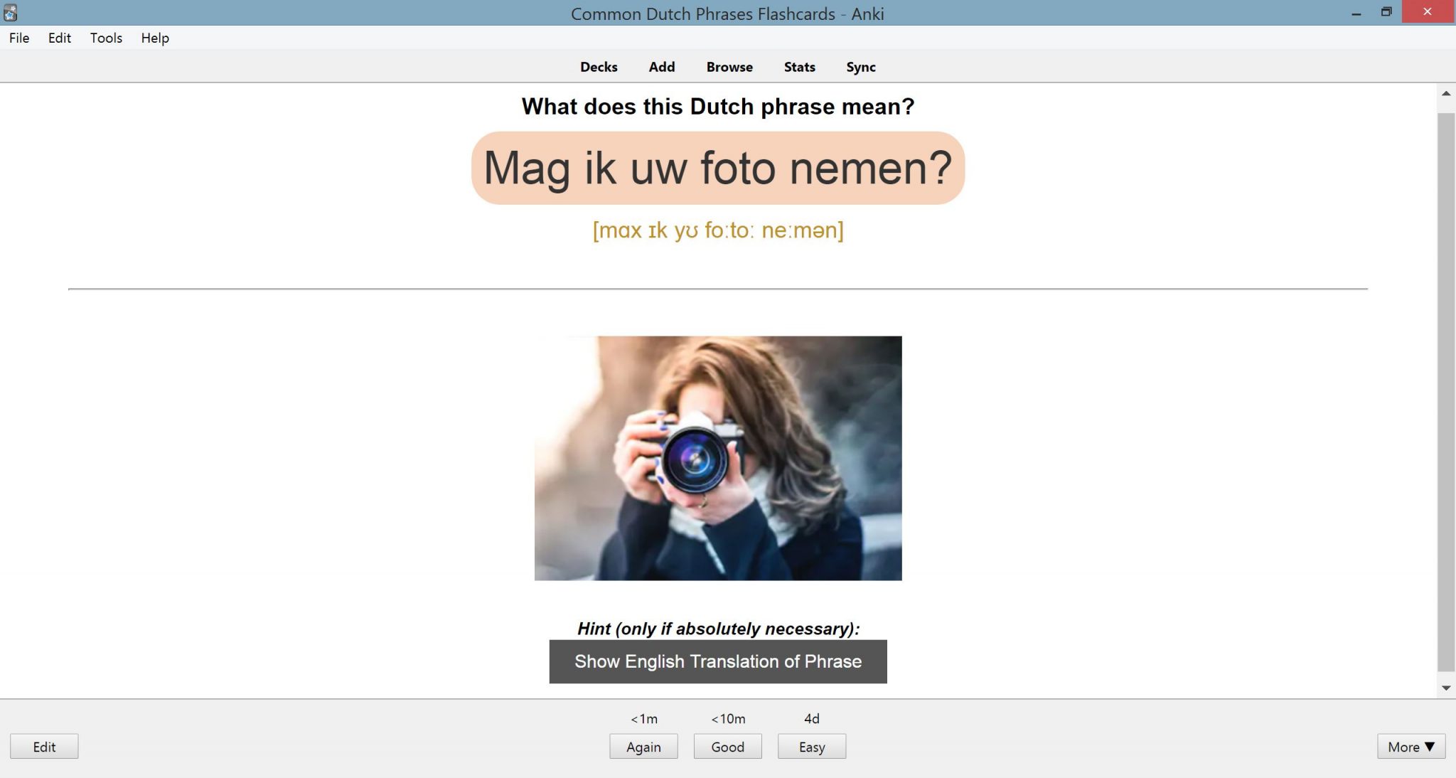Select the highlighted Dutch phrase text

[717, 169]
